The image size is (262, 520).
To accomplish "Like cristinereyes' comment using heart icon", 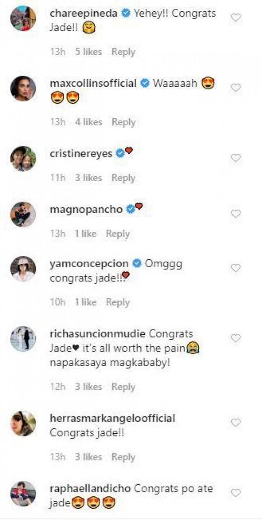I will click(x=235, y=158).
